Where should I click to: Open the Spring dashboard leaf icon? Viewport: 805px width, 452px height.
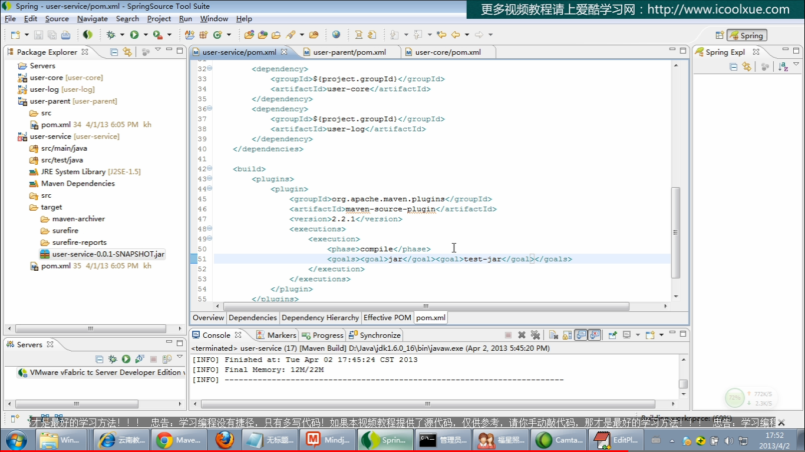[87, 35]
